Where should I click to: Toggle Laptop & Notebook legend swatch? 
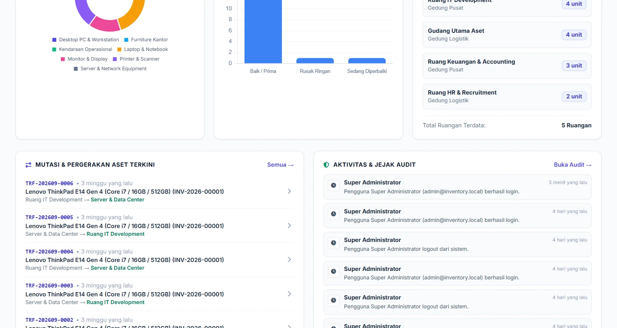point(119,49)
